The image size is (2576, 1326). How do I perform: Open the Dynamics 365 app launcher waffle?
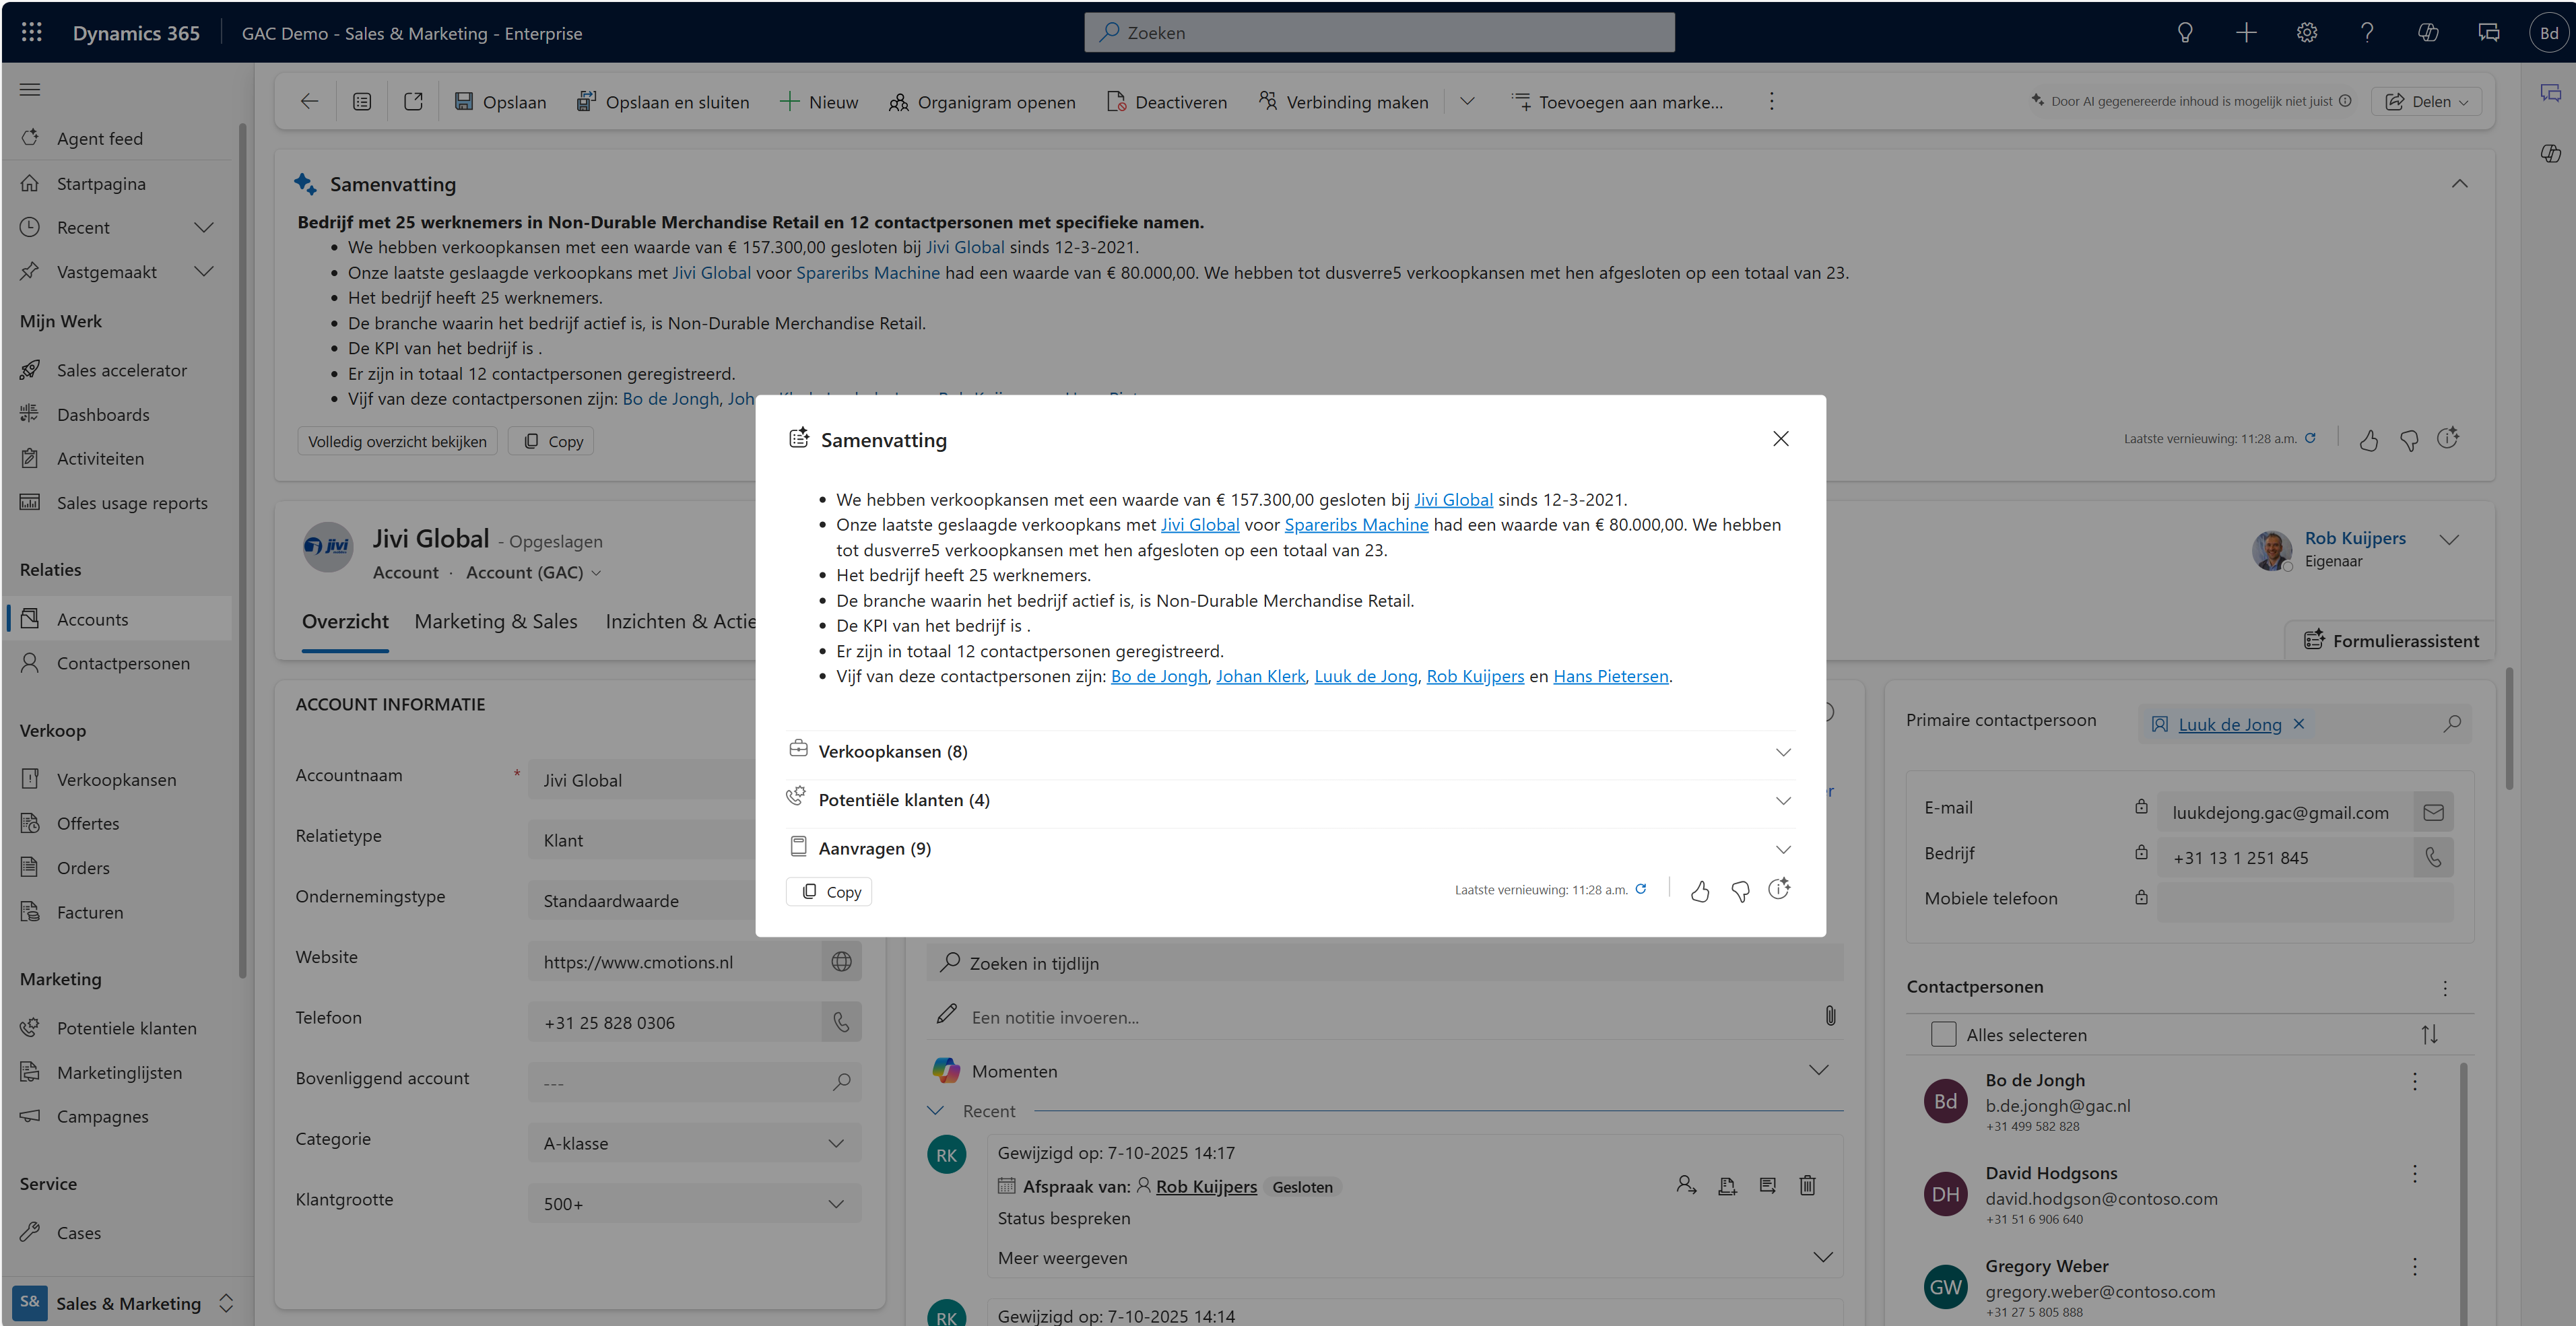tap(31, 32)
